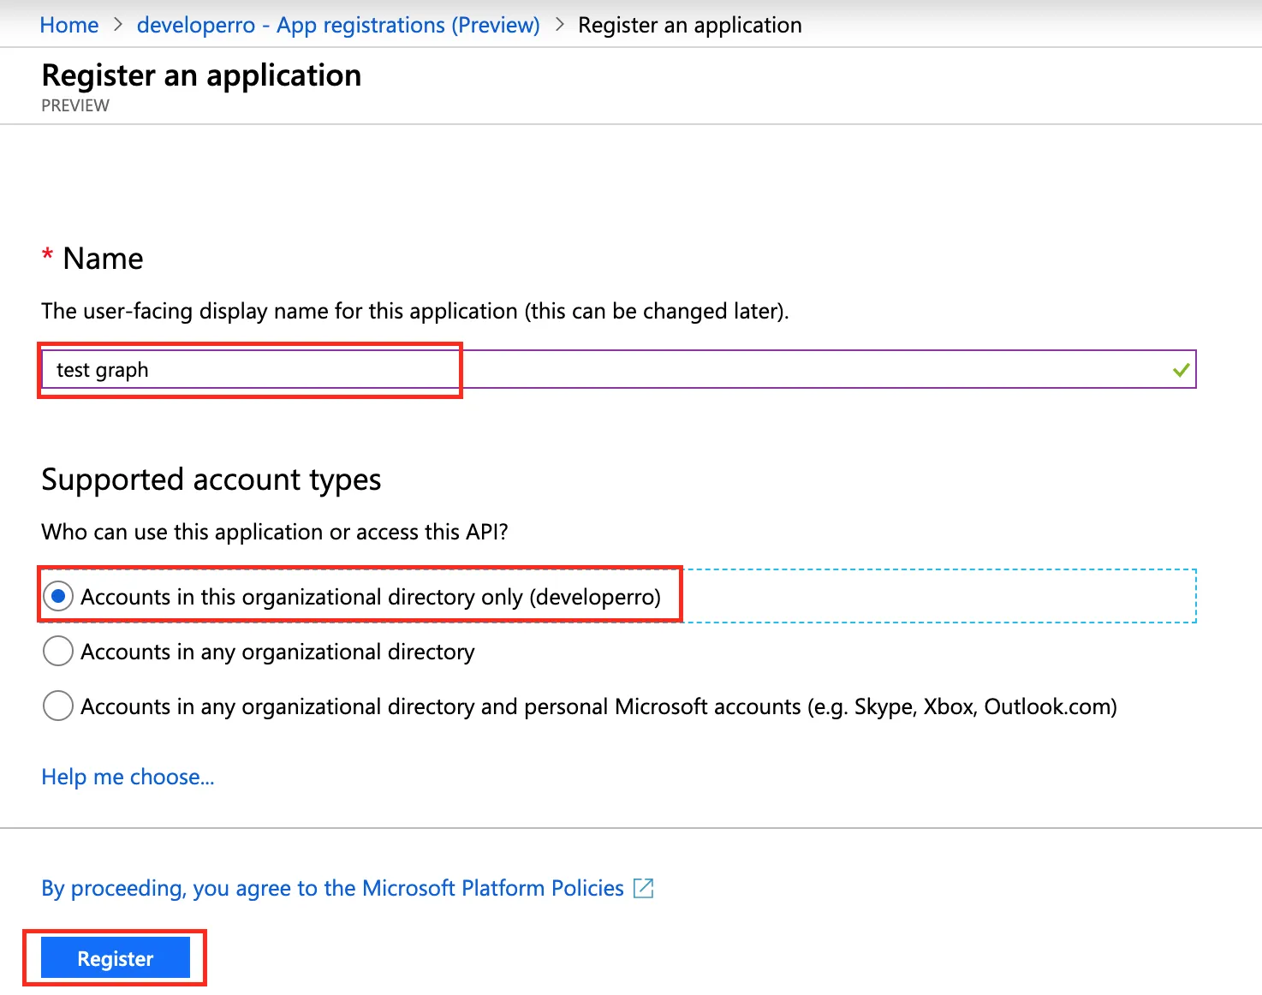Select the 'test graph' text value

(x=101, y=369)
